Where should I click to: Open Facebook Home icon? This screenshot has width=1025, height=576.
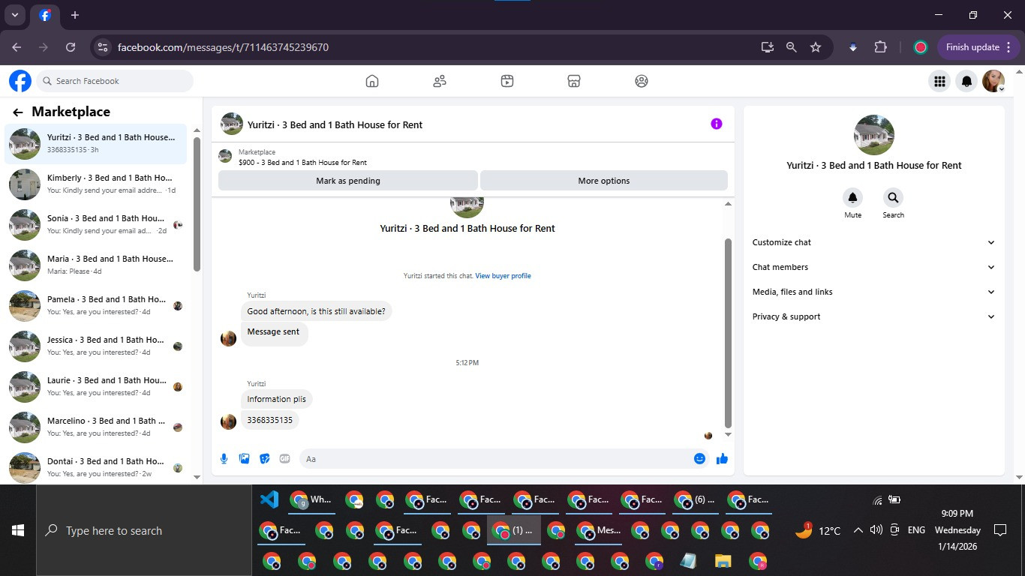pos(372,81)
